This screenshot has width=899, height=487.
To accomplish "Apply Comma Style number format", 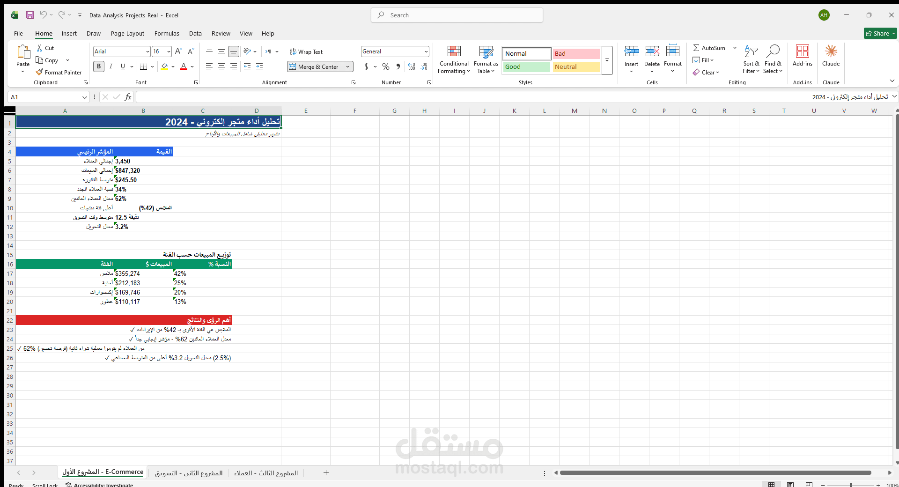I will (x=398, y=66).
